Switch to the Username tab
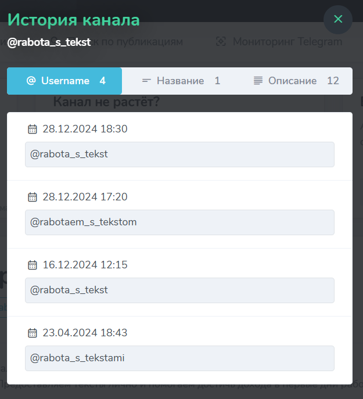This screenshot has height=399, width=363. point(64,81)
